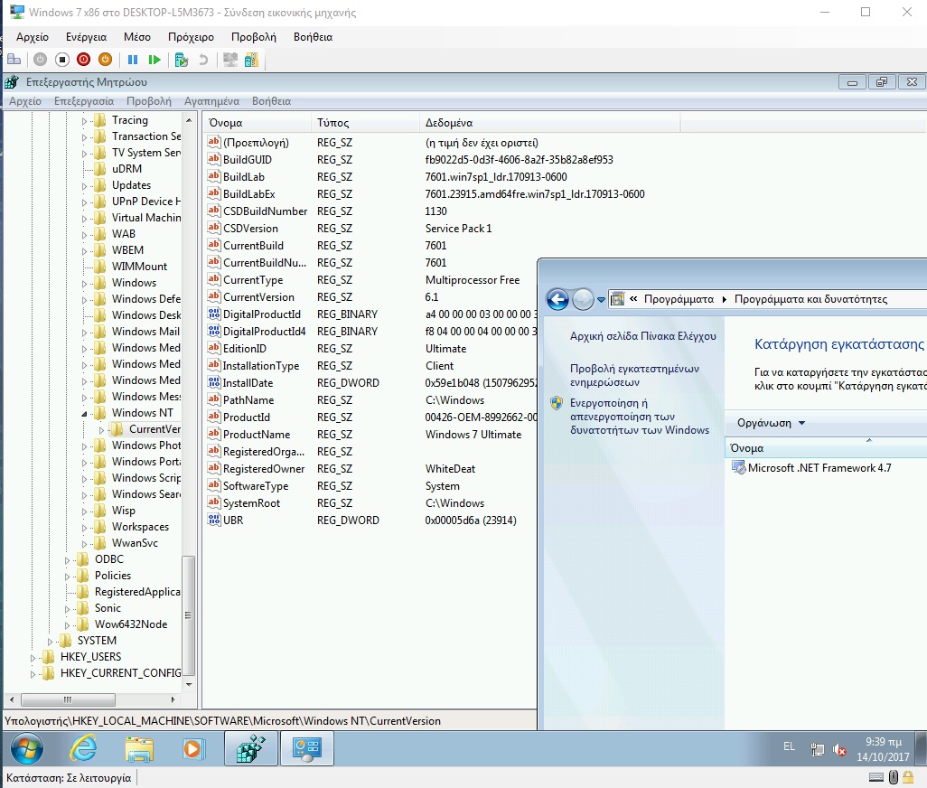
Task: Collapse the Windows NT registry key
Action: pyautogui.click(x=84, y=413)
